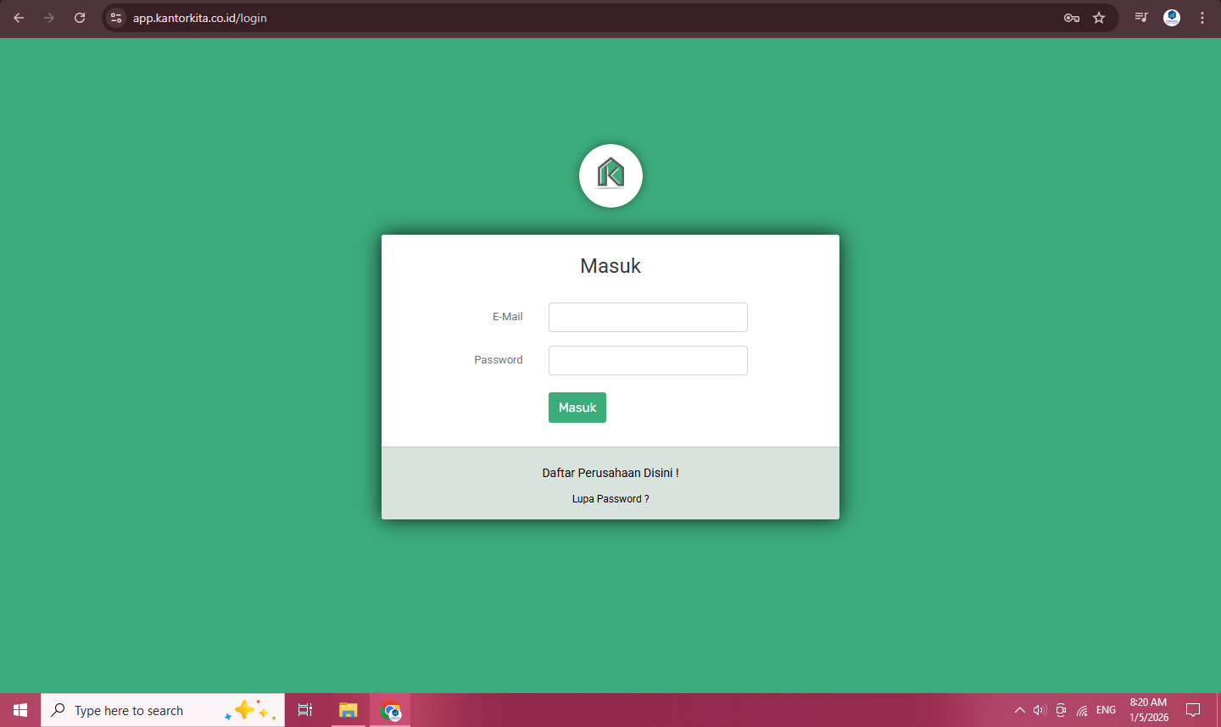Viewport: 1221px width, 727px height.
Task: Open the saved passwords key icon
Action: (x=1072, y=18)
